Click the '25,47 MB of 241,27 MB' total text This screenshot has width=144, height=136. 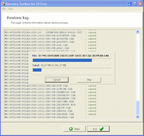(x=53, y=65)
